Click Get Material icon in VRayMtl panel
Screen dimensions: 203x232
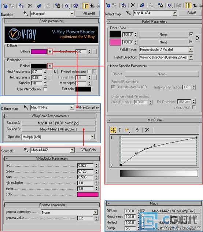(x=5, y=6)
